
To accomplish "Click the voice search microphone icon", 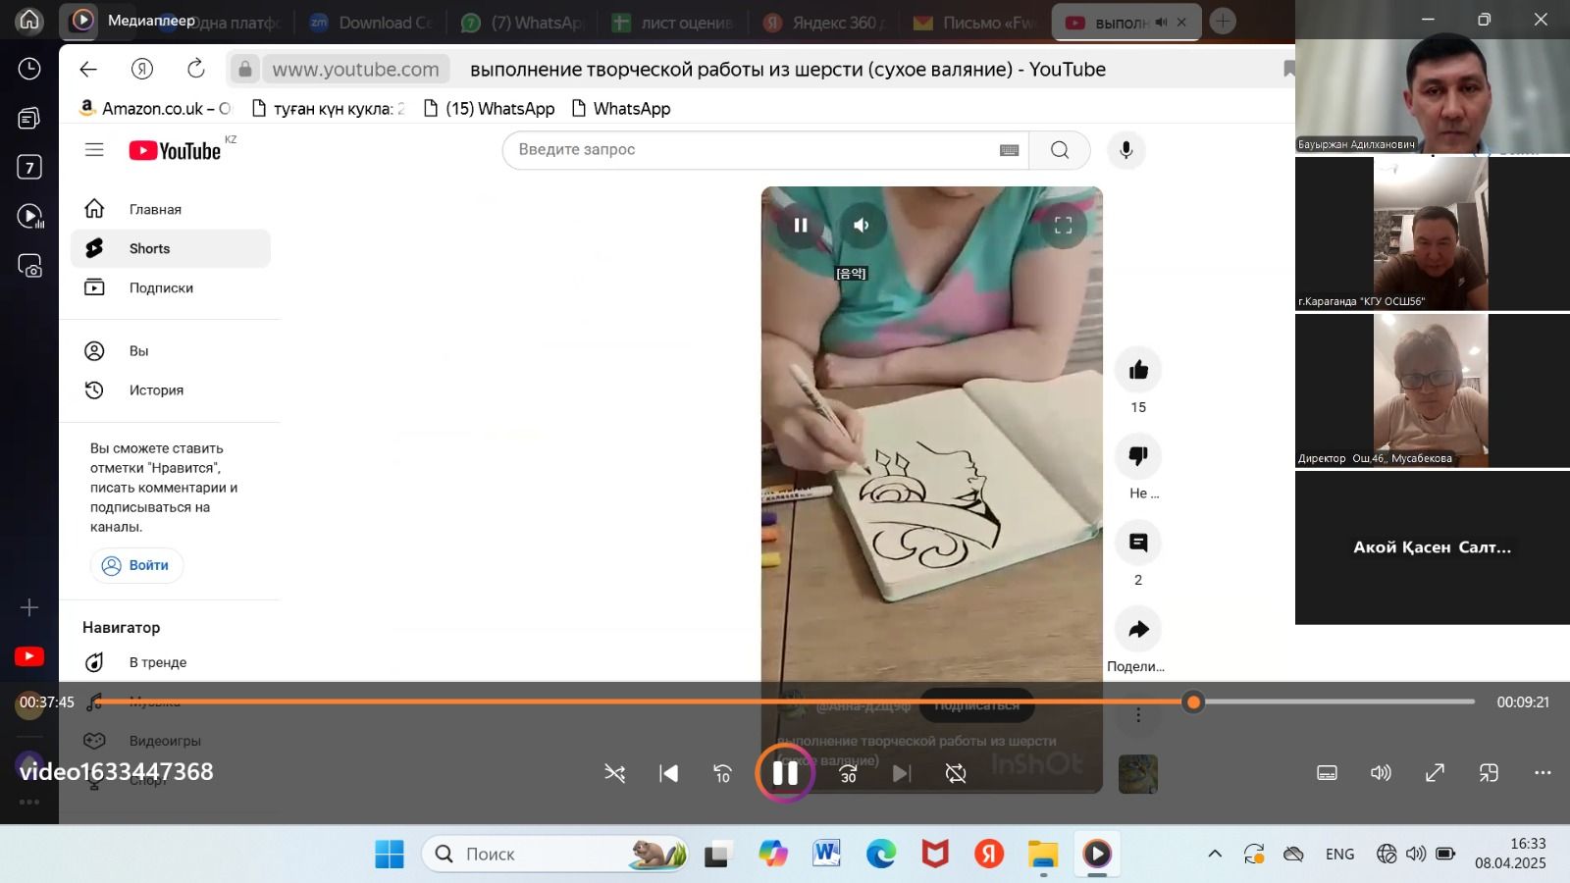I will (x=1126, y=150).
